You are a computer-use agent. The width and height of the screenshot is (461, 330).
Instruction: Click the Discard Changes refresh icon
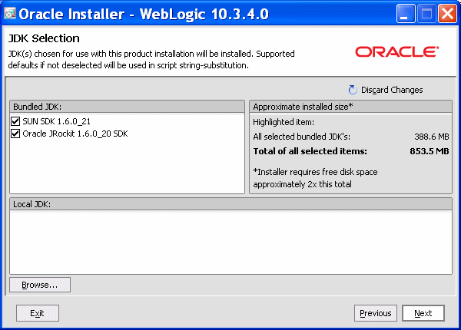[353, 90]
